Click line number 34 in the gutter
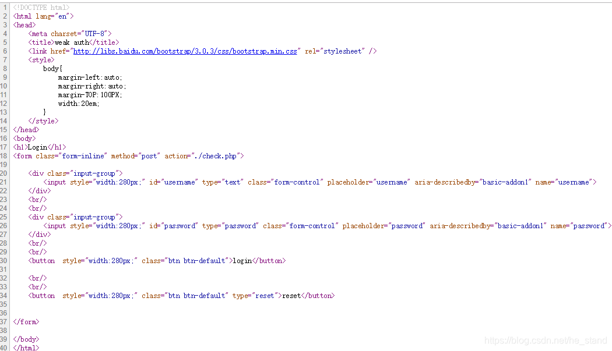The width and height of the screenshot is (612, 351). click(3, 296)
